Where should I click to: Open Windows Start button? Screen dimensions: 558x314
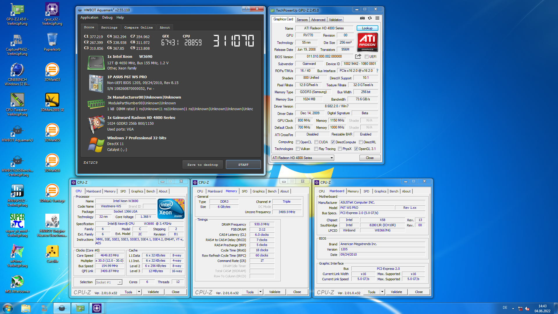(8, 308)
